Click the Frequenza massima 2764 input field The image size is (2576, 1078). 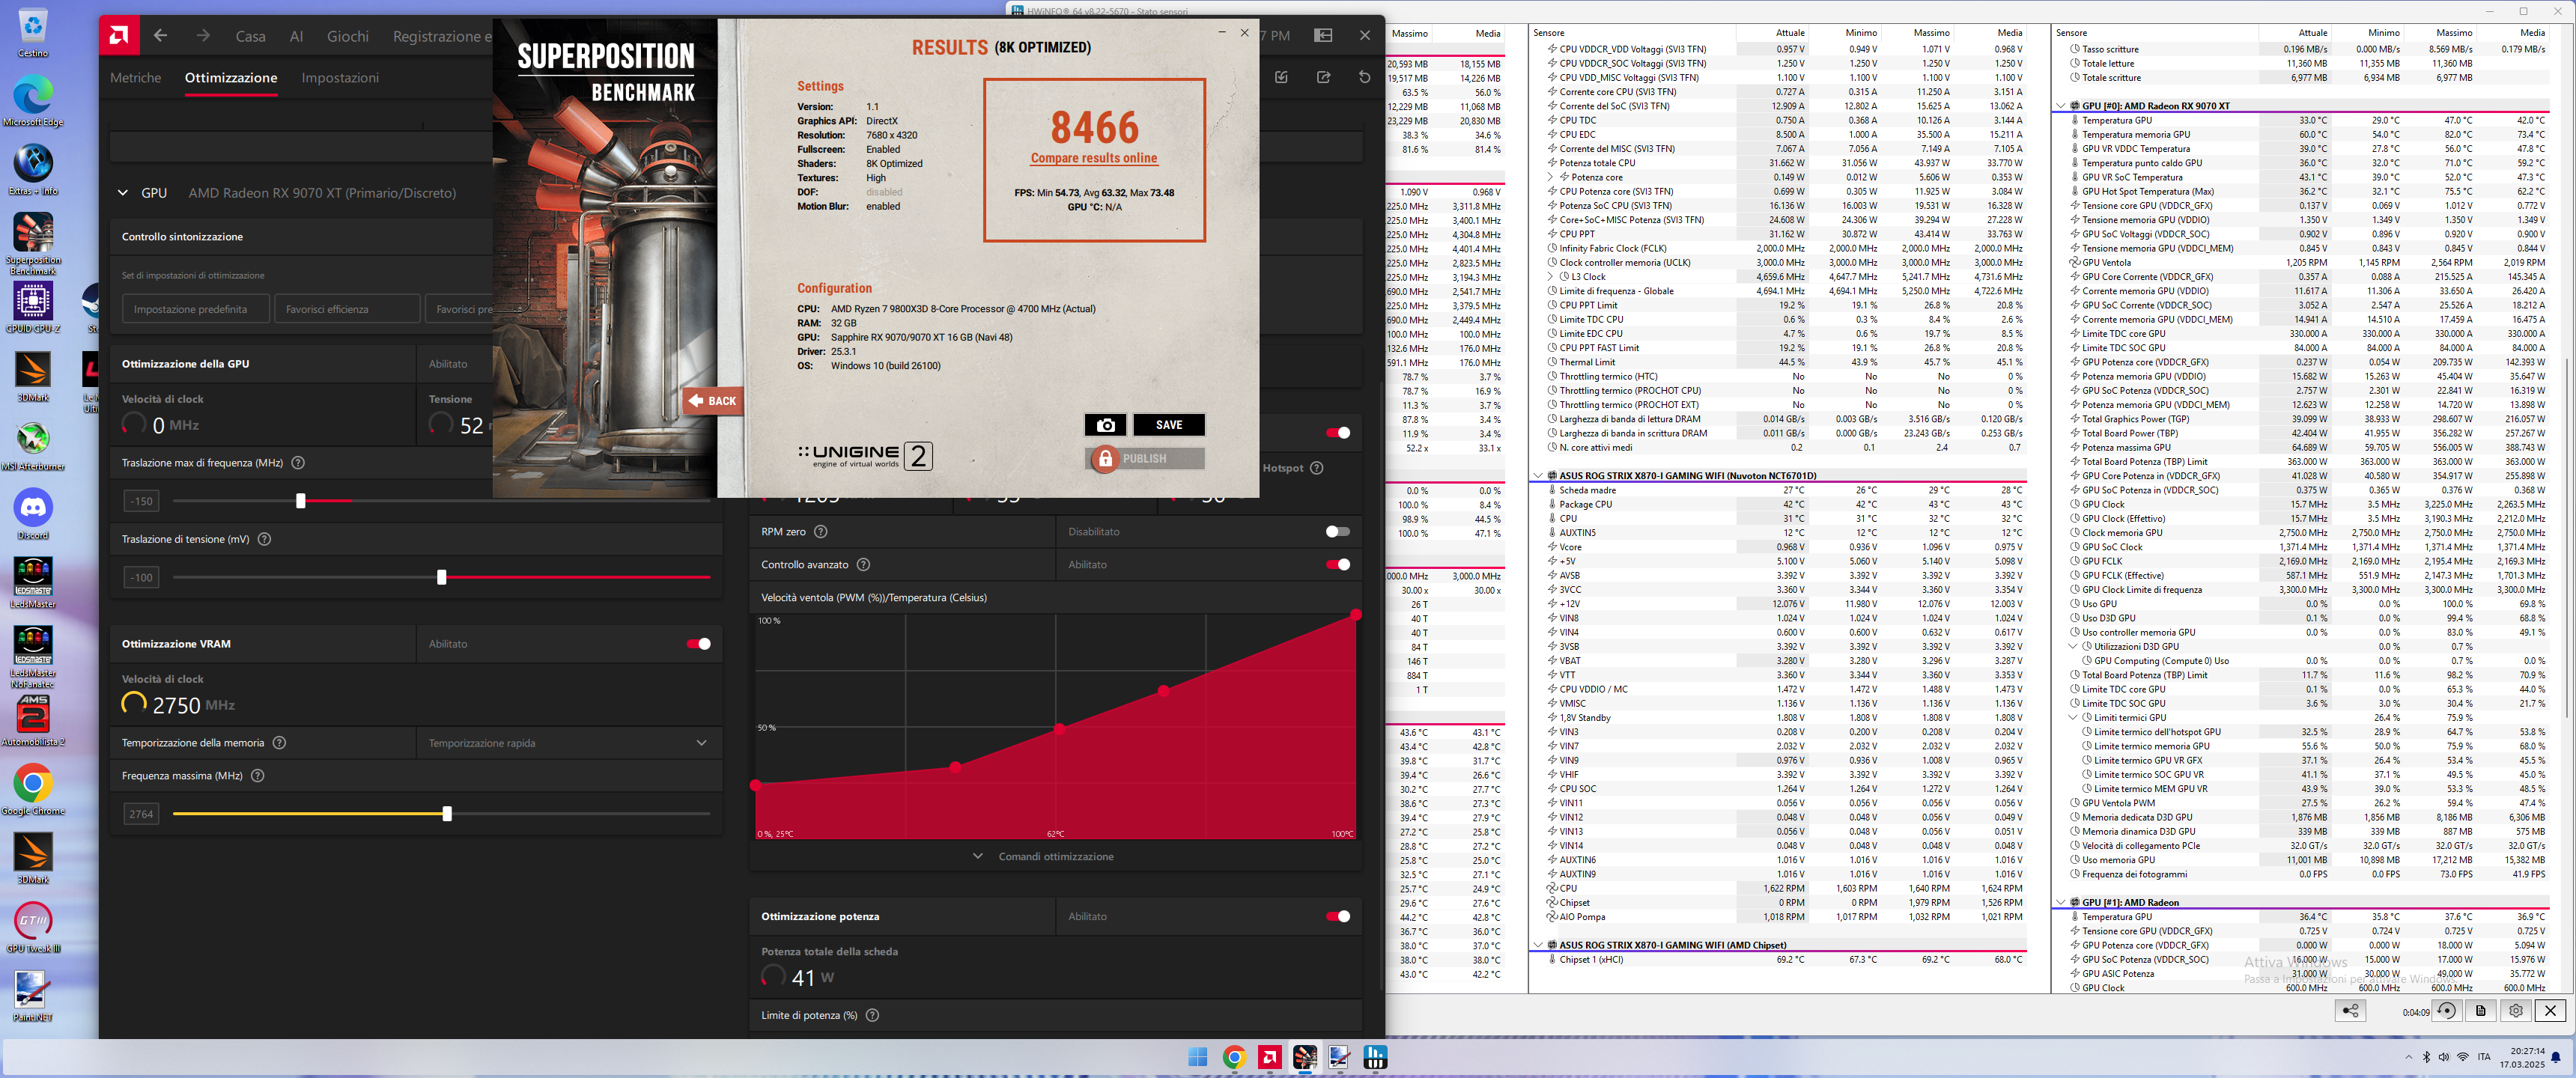pyautogui.click(x=141, y=814)
